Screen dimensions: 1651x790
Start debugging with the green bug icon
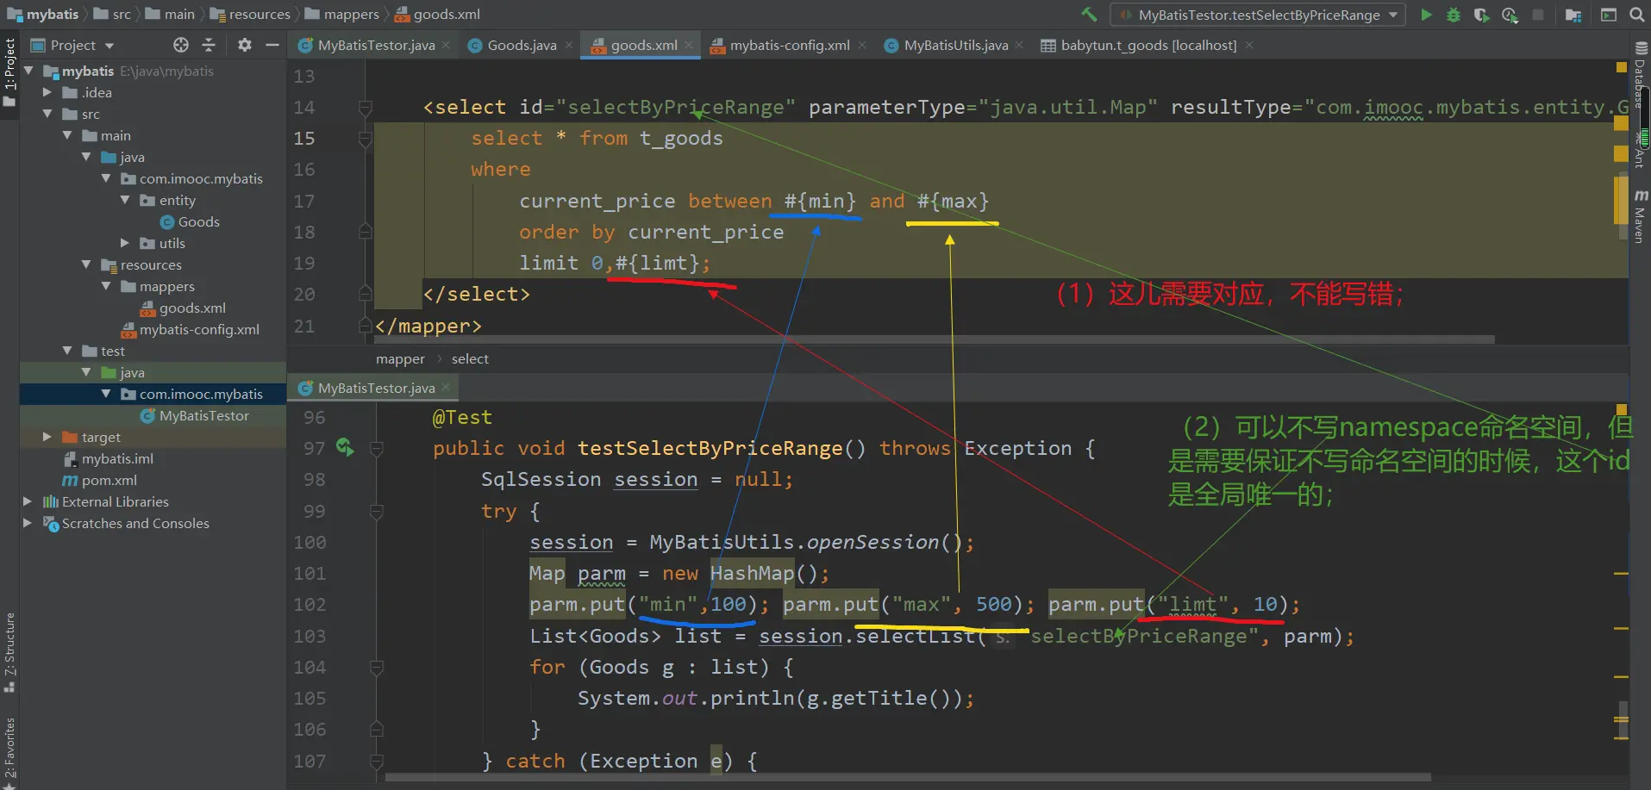click(x=1454, y=15)
